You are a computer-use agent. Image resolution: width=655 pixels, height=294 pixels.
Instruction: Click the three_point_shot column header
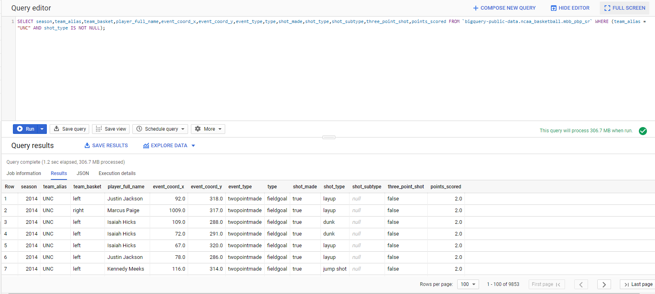coord(406,187)
